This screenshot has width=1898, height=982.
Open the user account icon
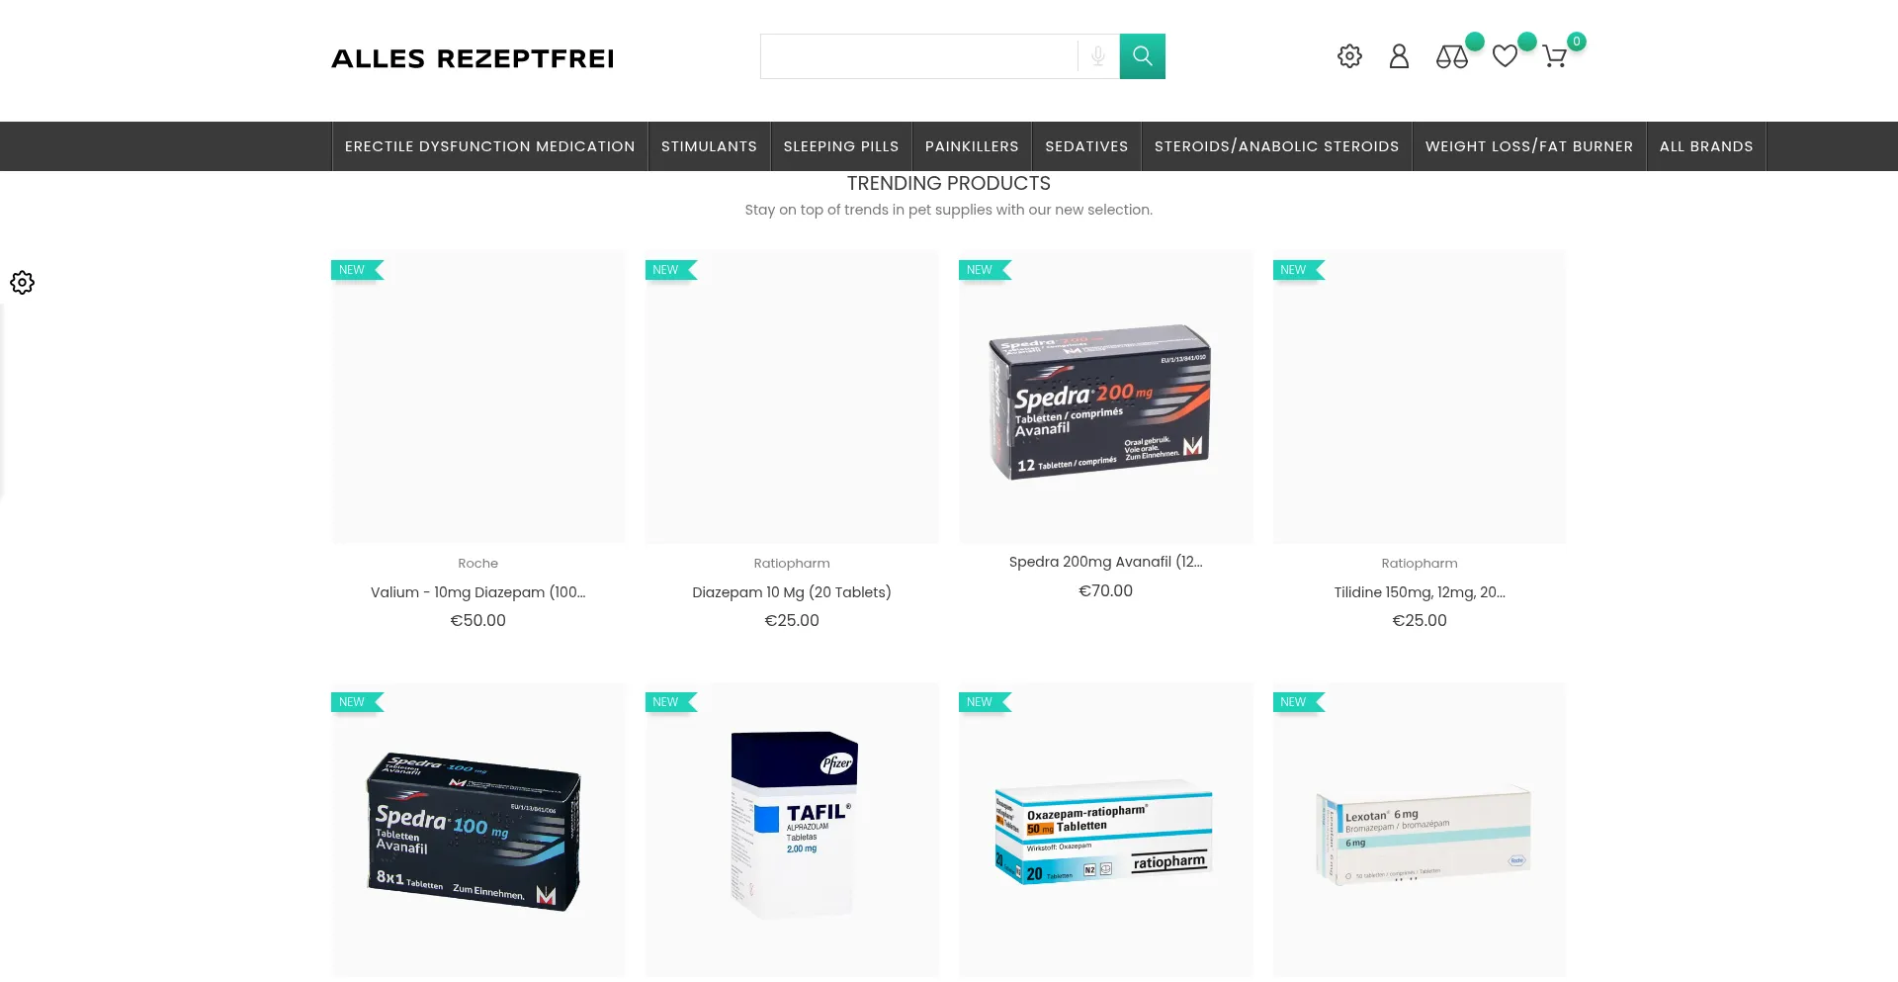(1399, 56)
